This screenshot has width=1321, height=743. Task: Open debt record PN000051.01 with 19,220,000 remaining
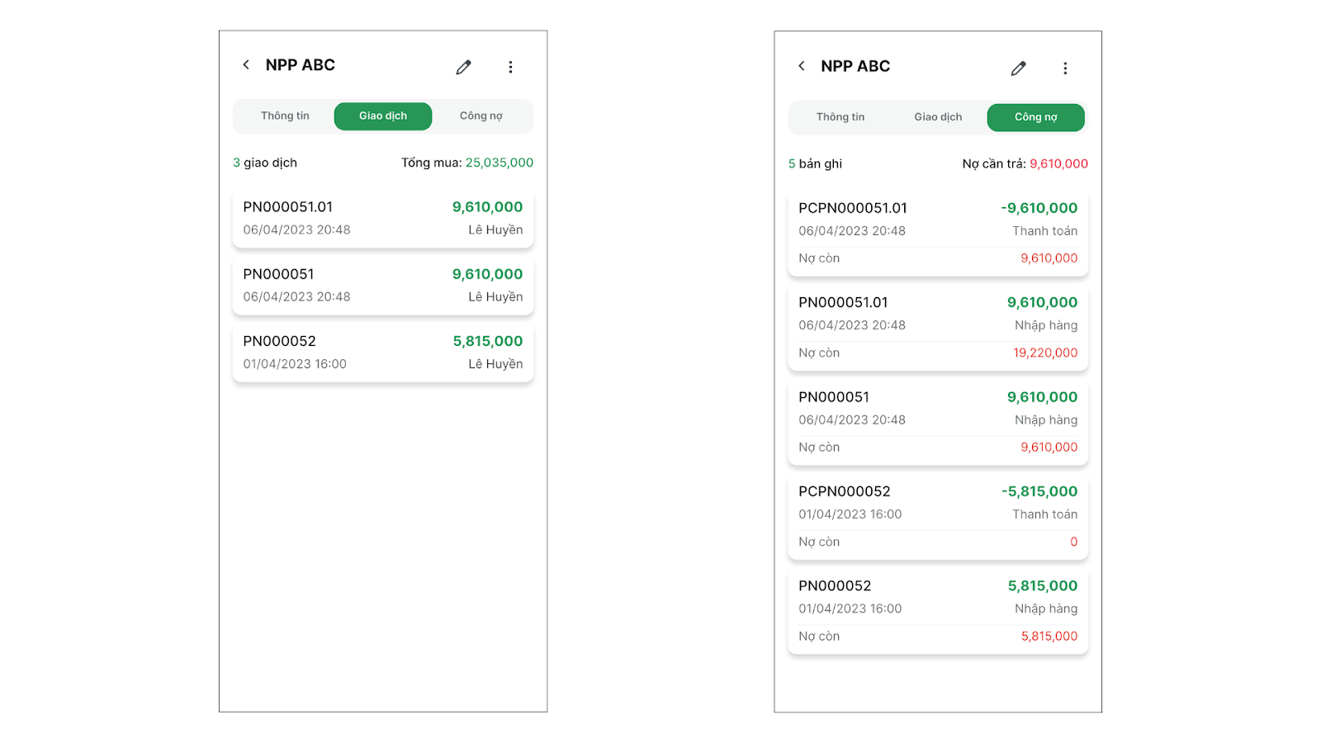coord(938,328)
